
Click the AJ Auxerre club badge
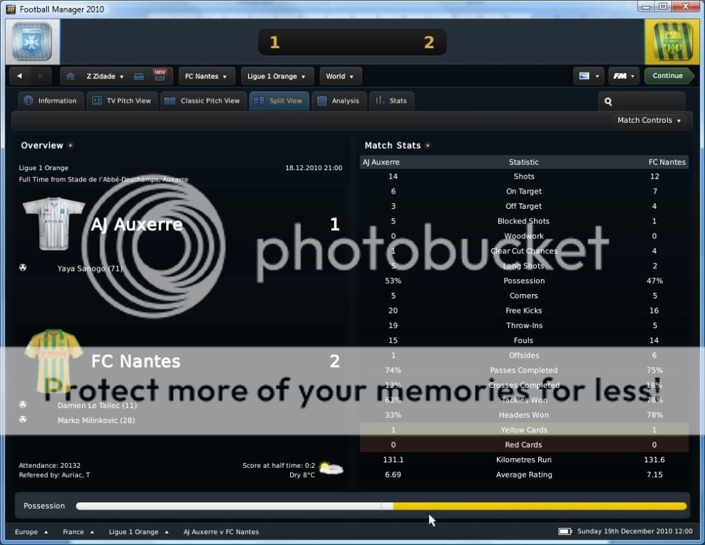[x=30, y=42]
